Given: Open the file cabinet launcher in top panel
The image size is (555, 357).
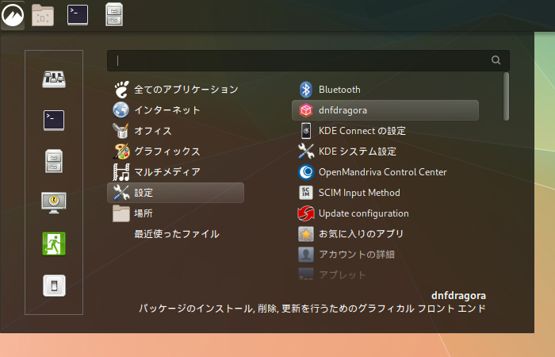Looking at the screenshot, I should 114,14.
